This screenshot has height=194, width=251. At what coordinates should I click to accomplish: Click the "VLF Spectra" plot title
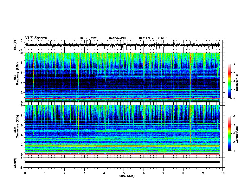36,38
